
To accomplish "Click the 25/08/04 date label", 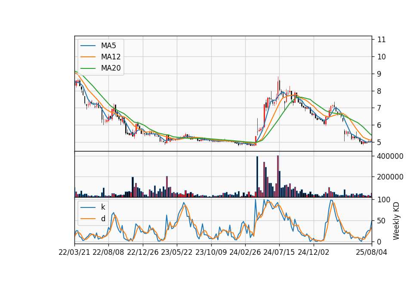I will tap(371, 252).
